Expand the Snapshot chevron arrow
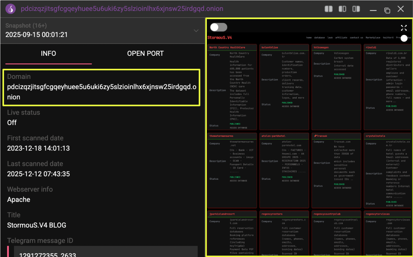This screenshot has width=413, height=257. point(196,31)
